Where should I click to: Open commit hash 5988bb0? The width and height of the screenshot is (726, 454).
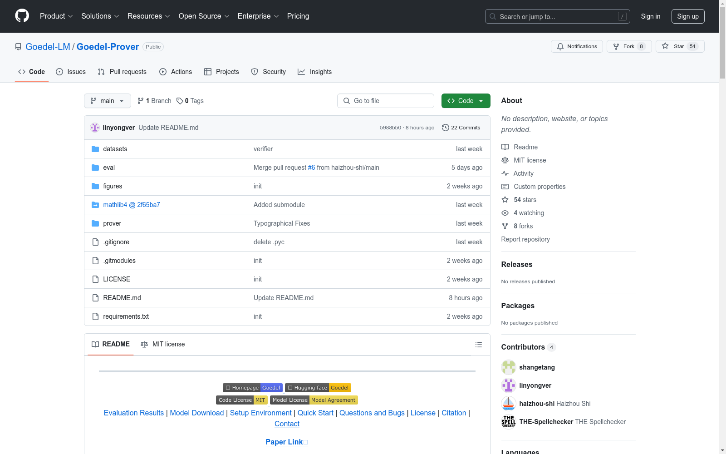pyautogui.click(x=391, y=128)
